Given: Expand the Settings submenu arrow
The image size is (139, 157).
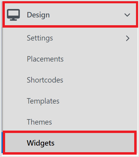Looking at the screenshot, I should (128, 38).
